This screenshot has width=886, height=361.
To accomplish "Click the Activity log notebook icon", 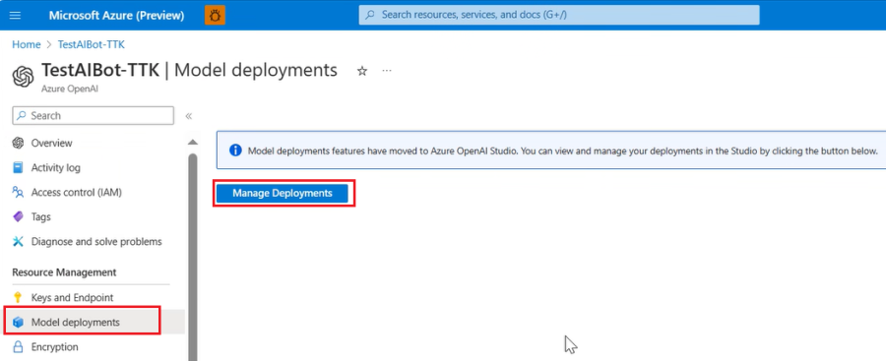I will pos(18,168).
